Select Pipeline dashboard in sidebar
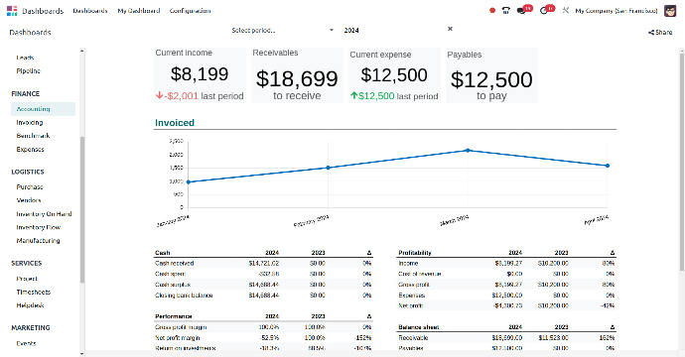This screenshot has width=685, height=357. tap(29, 70)
